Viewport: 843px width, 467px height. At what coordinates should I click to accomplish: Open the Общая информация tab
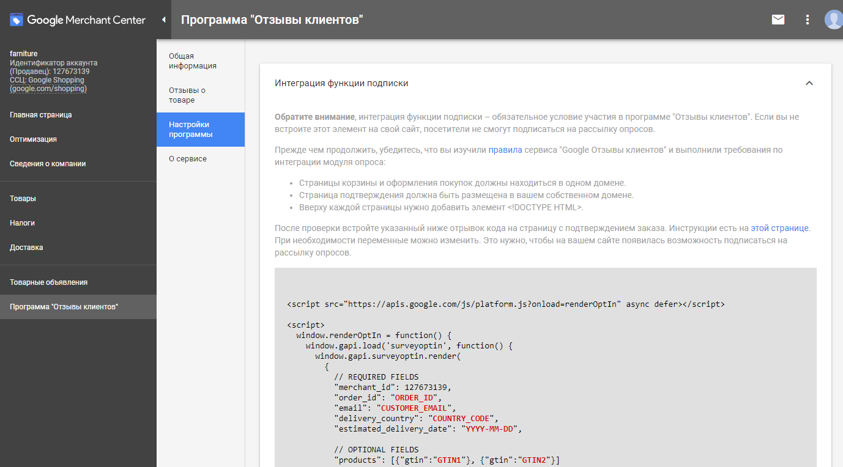pos(193,61)
